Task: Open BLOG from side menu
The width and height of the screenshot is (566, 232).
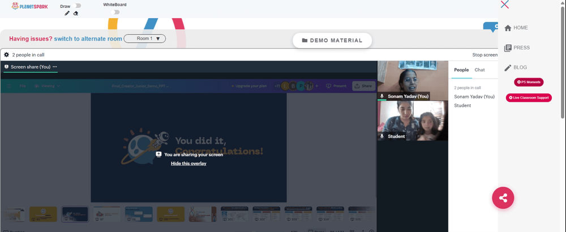Action: [520, 67]
